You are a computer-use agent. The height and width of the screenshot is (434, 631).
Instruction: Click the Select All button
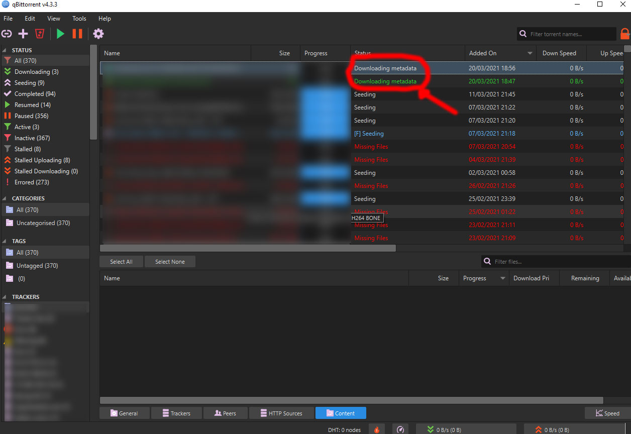(x=121, y=262)
